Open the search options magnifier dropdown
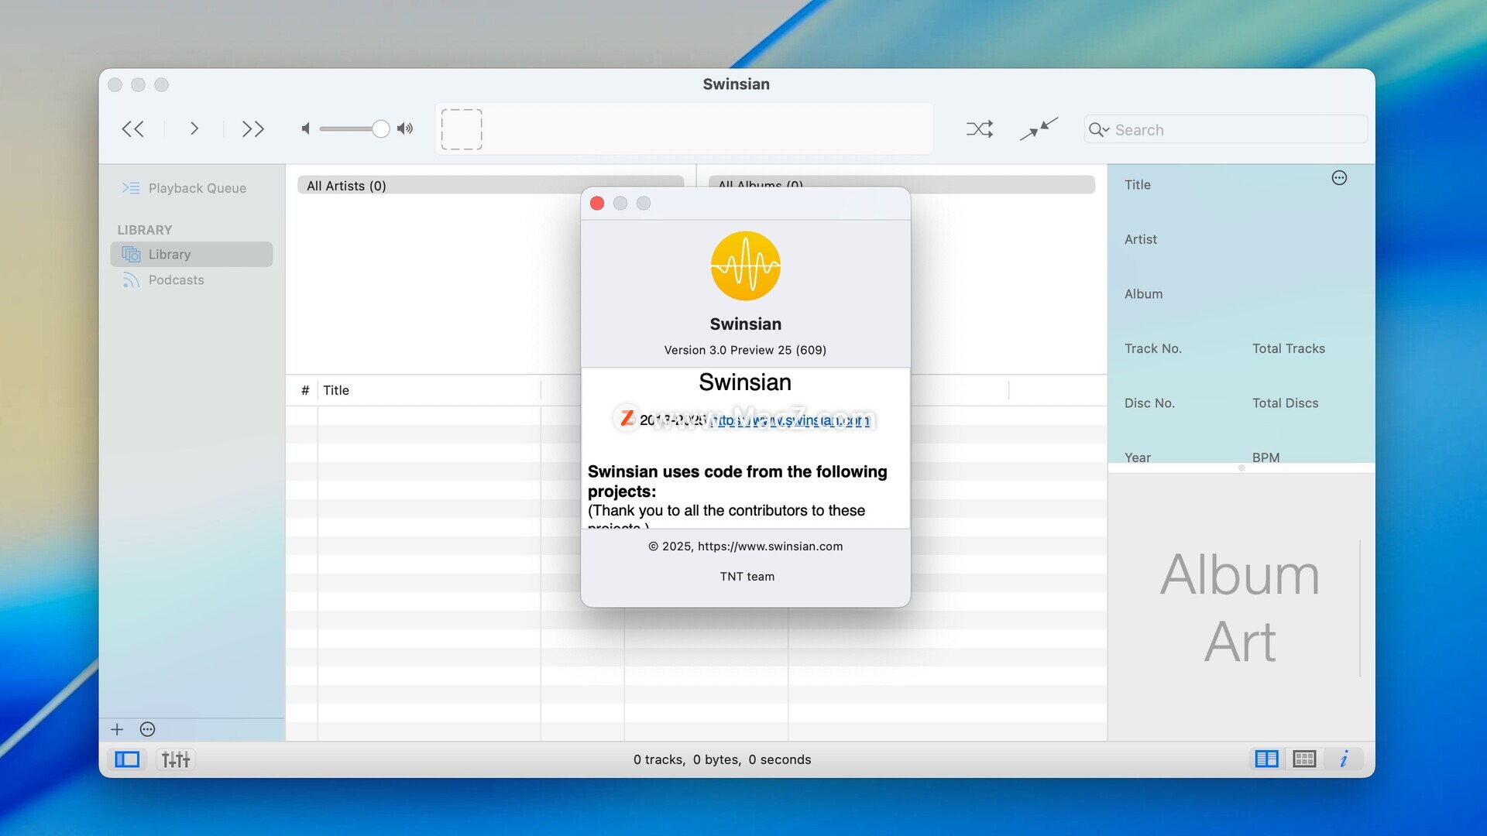This screenshot has width=1487, height=836. pos(1099,130)
